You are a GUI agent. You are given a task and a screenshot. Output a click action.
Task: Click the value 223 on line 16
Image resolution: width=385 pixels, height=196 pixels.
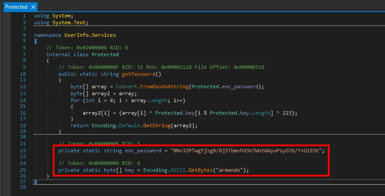[x=287, y=113]
